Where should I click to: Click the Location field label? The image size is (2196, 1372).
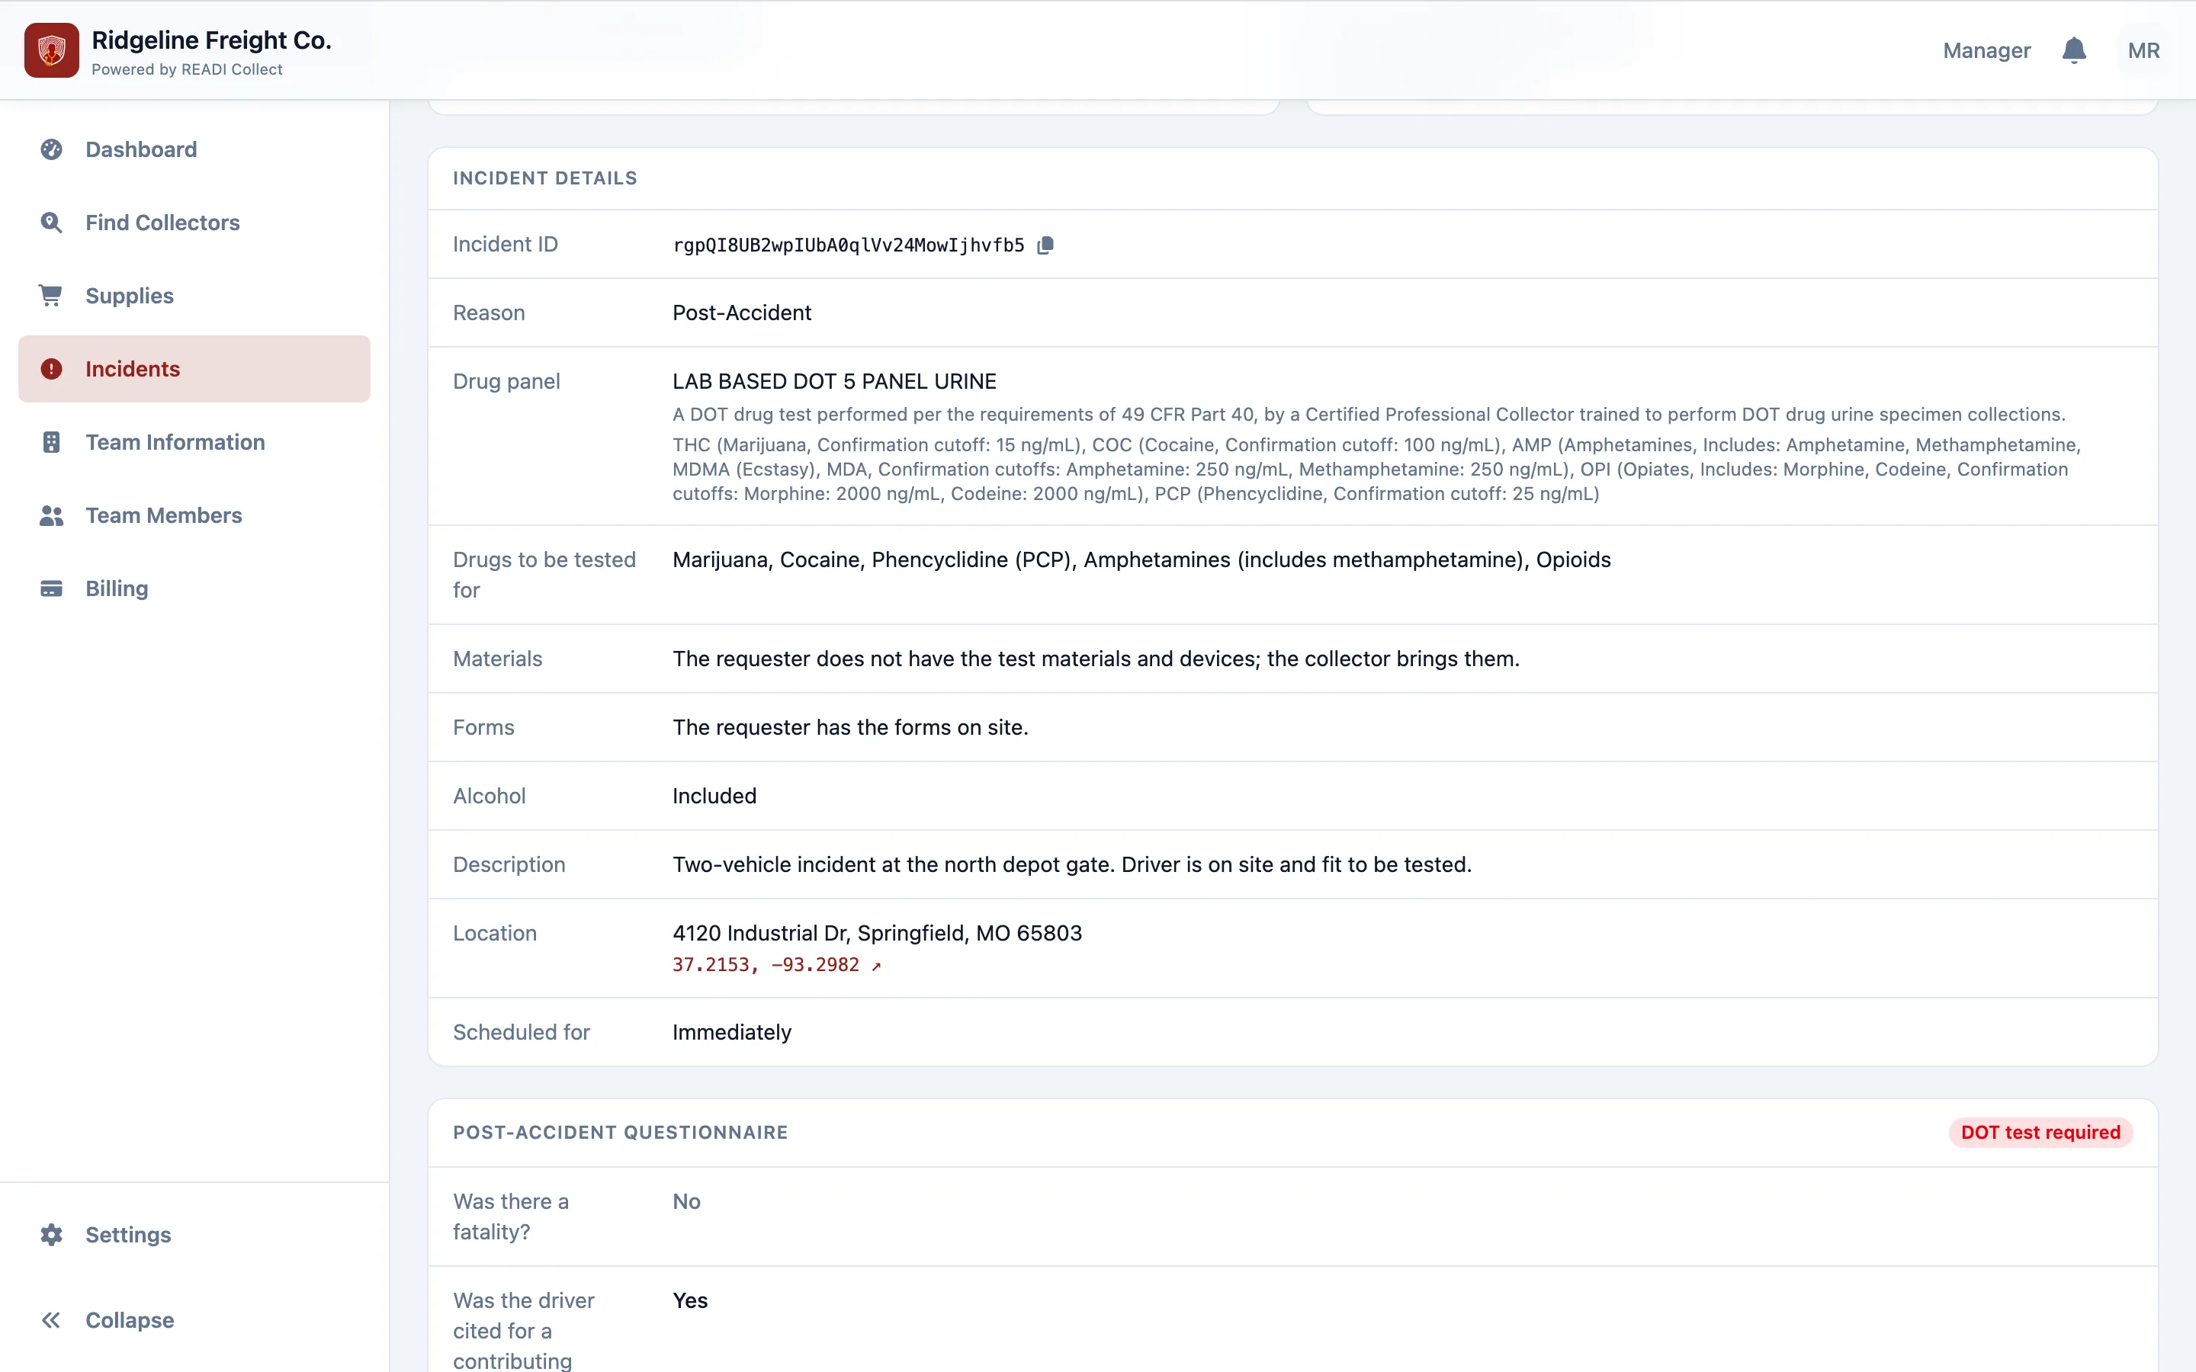coord(495,933)
